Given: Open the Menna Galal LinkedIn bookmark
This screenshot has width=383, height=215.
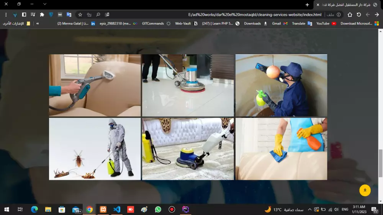Looking at the screenshot, I should click(76, 23).
